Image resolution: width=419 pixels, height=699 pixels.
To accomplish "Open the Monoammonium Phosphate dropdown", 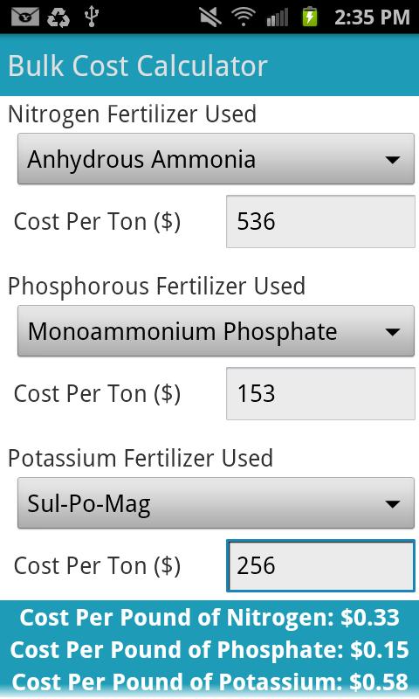I will pos(216,331).
